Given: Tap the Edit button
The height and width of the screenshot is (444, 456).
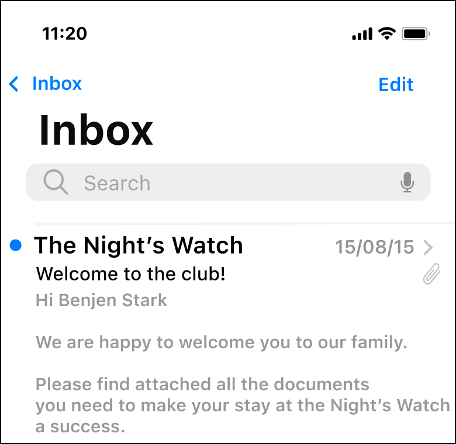Looking at the screenshot, I should [x=396, y=85].
